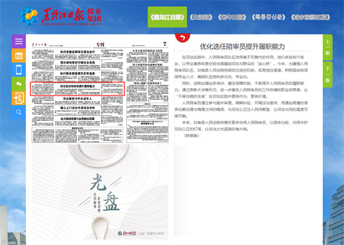Click the orange calendar date picker icon
344x245 pixels.
[x=19, y=56]
